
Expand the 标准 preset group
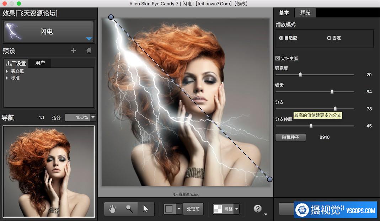pyautogui.click(x=7, y=78)
